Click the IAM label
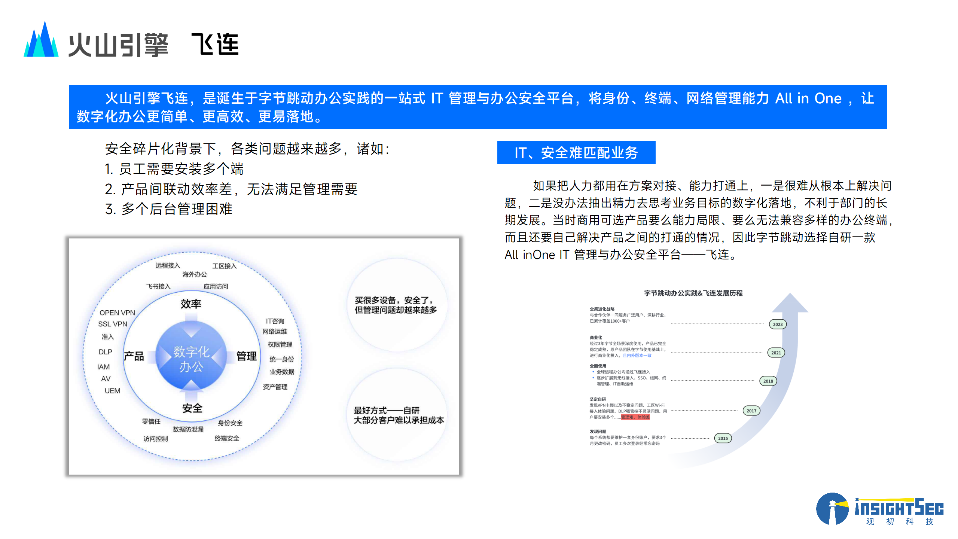 point(104,367)
